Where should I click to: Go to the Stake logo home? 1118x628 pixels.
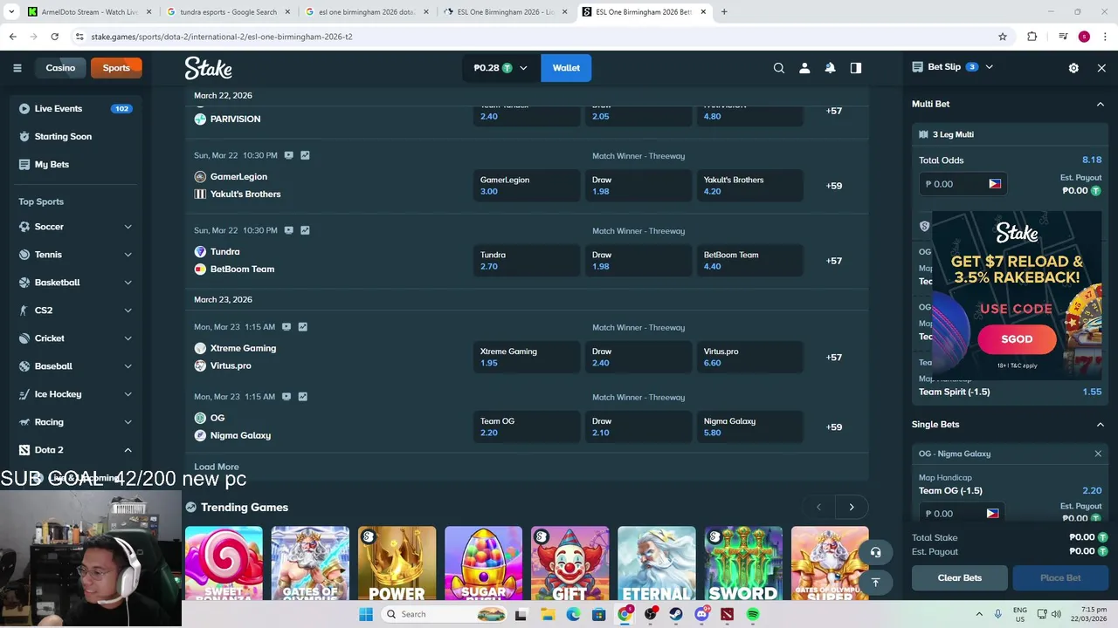[208, 68]
